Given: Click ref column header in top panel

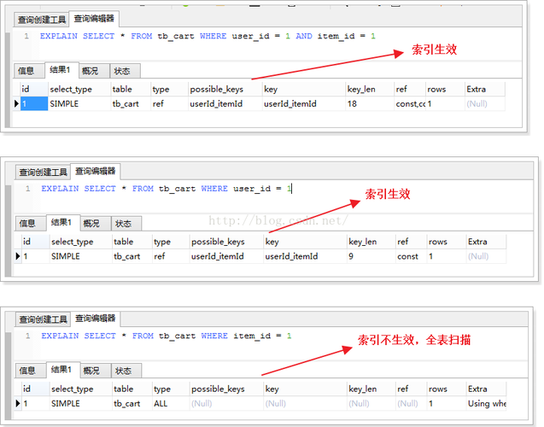Looking at the screenshot, I should click(x=410, y=89).
